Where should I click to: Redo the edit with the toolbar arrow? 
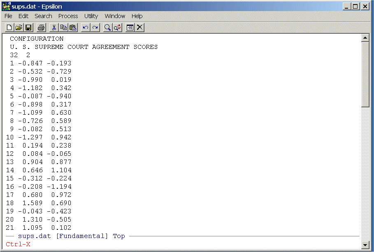tap(95, 28)
